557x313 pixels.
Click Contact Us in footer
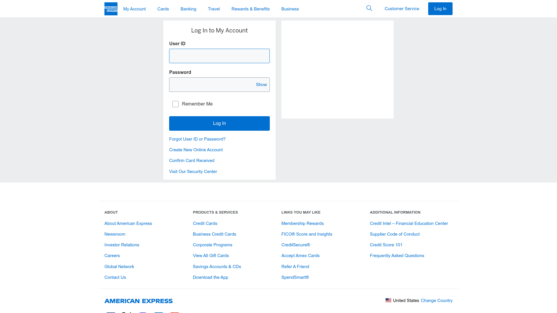click(x=115, y=277)
